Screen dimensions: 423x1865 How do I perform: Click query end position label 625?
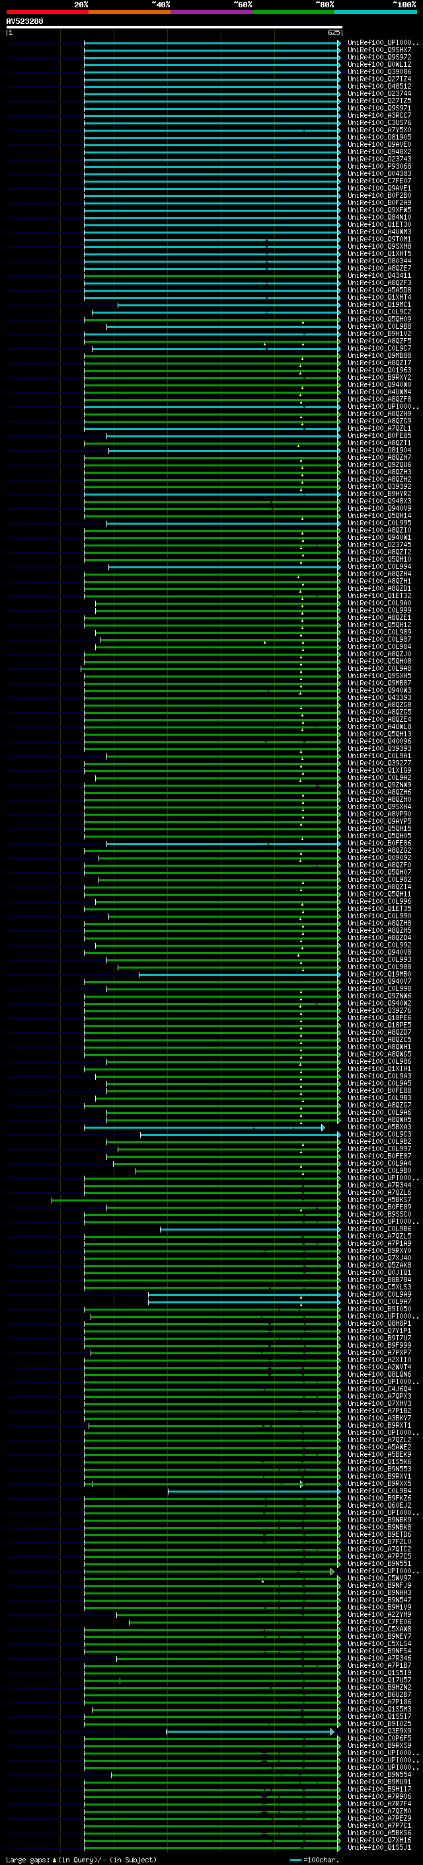coord(333,32)
